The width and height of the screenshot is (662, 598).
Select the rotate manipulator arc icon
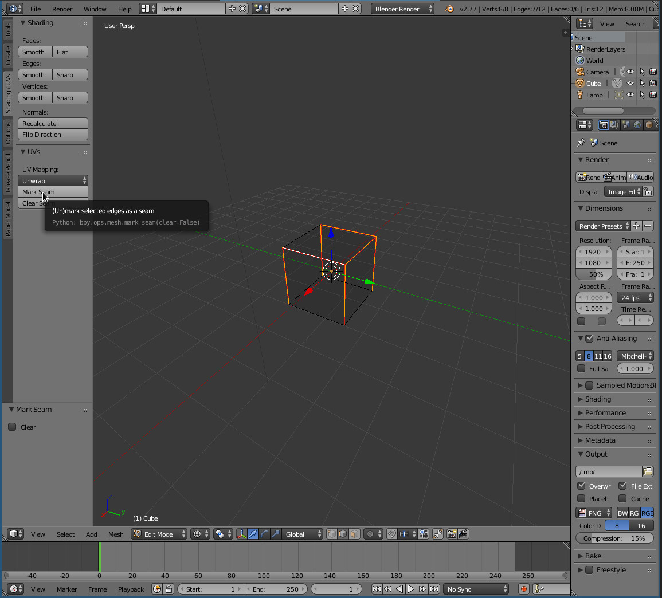(x=264, y=534)
